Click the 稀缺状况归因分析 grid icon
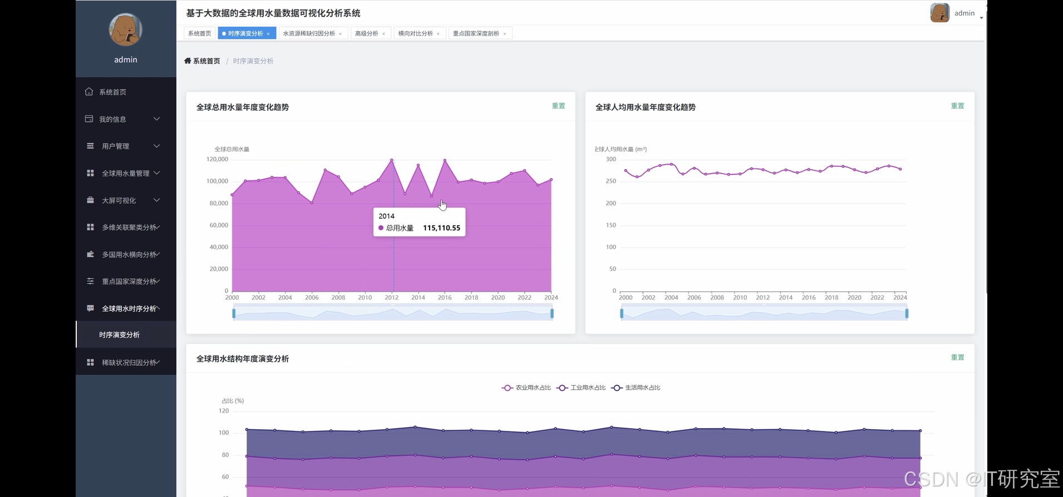1063x497 pixels. point(90,362)
